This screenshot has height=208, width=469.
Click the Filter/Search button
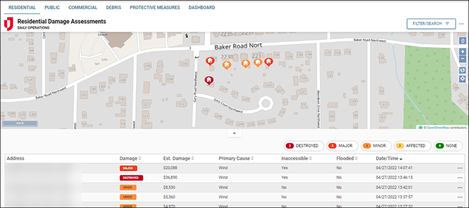431,24
